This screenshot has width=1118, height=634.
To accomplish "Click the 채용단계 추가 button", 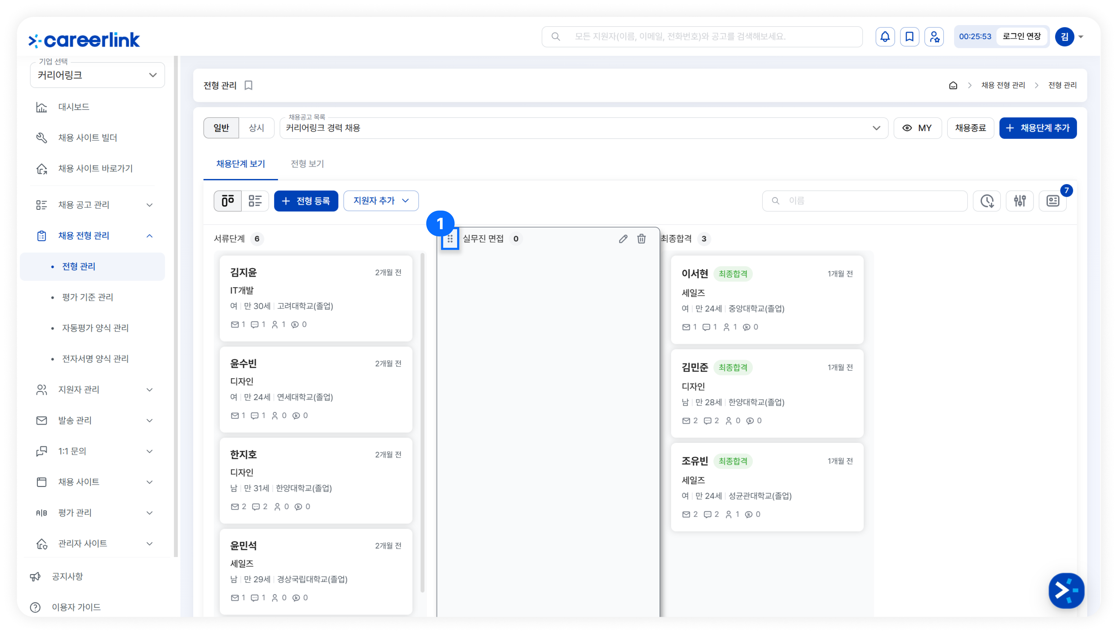I will [1037, 128].
